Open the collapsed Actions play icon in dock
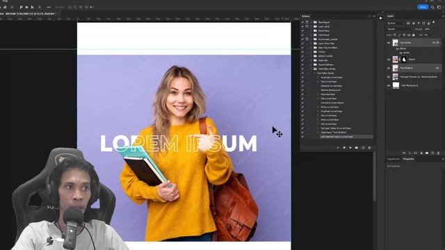 381,18
